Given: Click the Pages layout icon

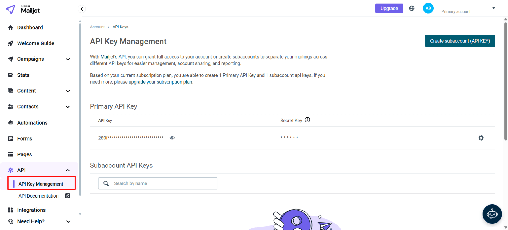Looking at the screenshot, I should [11, 154].
